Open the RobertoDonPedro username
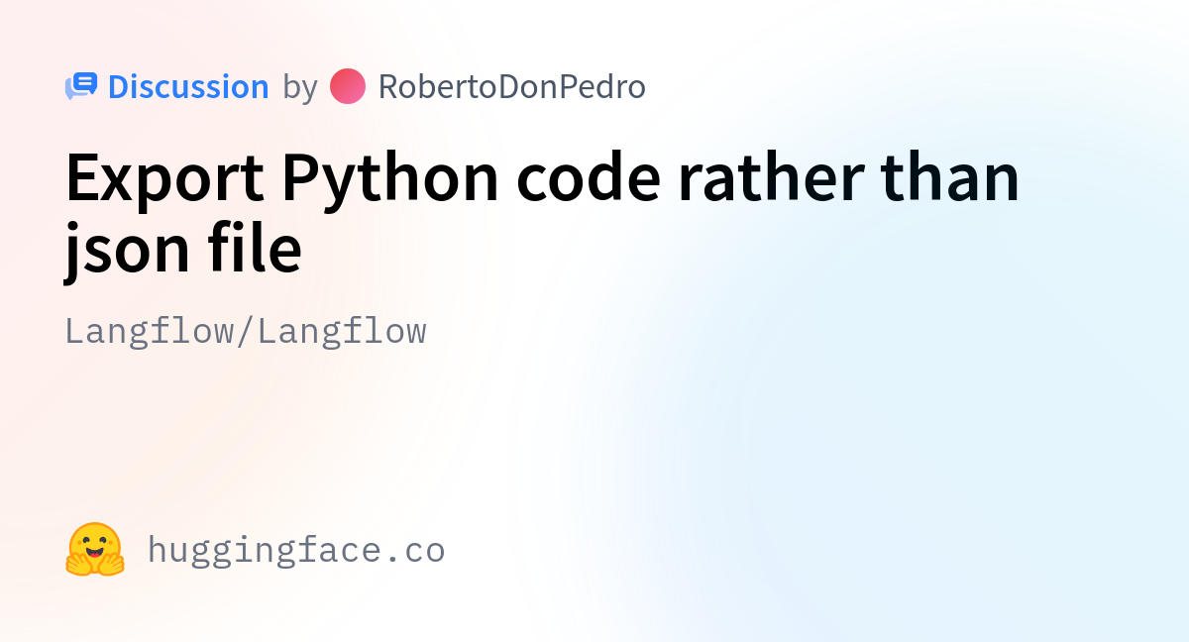Image resolution: width=1189 pixels, height=642 pixels. coord(512,87)
